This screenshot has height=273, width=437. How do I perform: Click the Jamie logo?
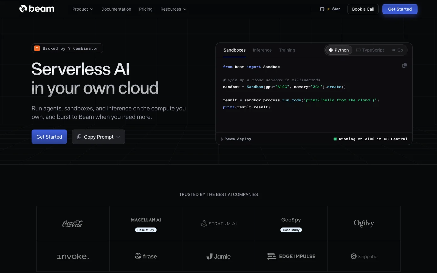pos(218,256)
